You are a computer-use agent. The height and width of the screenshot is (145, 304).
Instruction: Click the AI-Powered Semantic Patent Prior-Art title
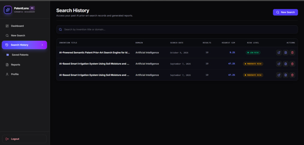94,52
